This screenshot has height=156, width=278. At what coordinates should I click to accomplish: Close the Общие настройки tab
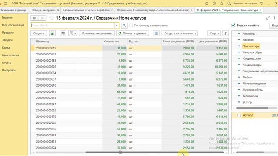pyautogui.click(x=58, y=10)
